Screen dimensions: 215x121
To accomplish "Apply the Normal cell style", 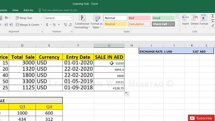I will click(115, 18).
